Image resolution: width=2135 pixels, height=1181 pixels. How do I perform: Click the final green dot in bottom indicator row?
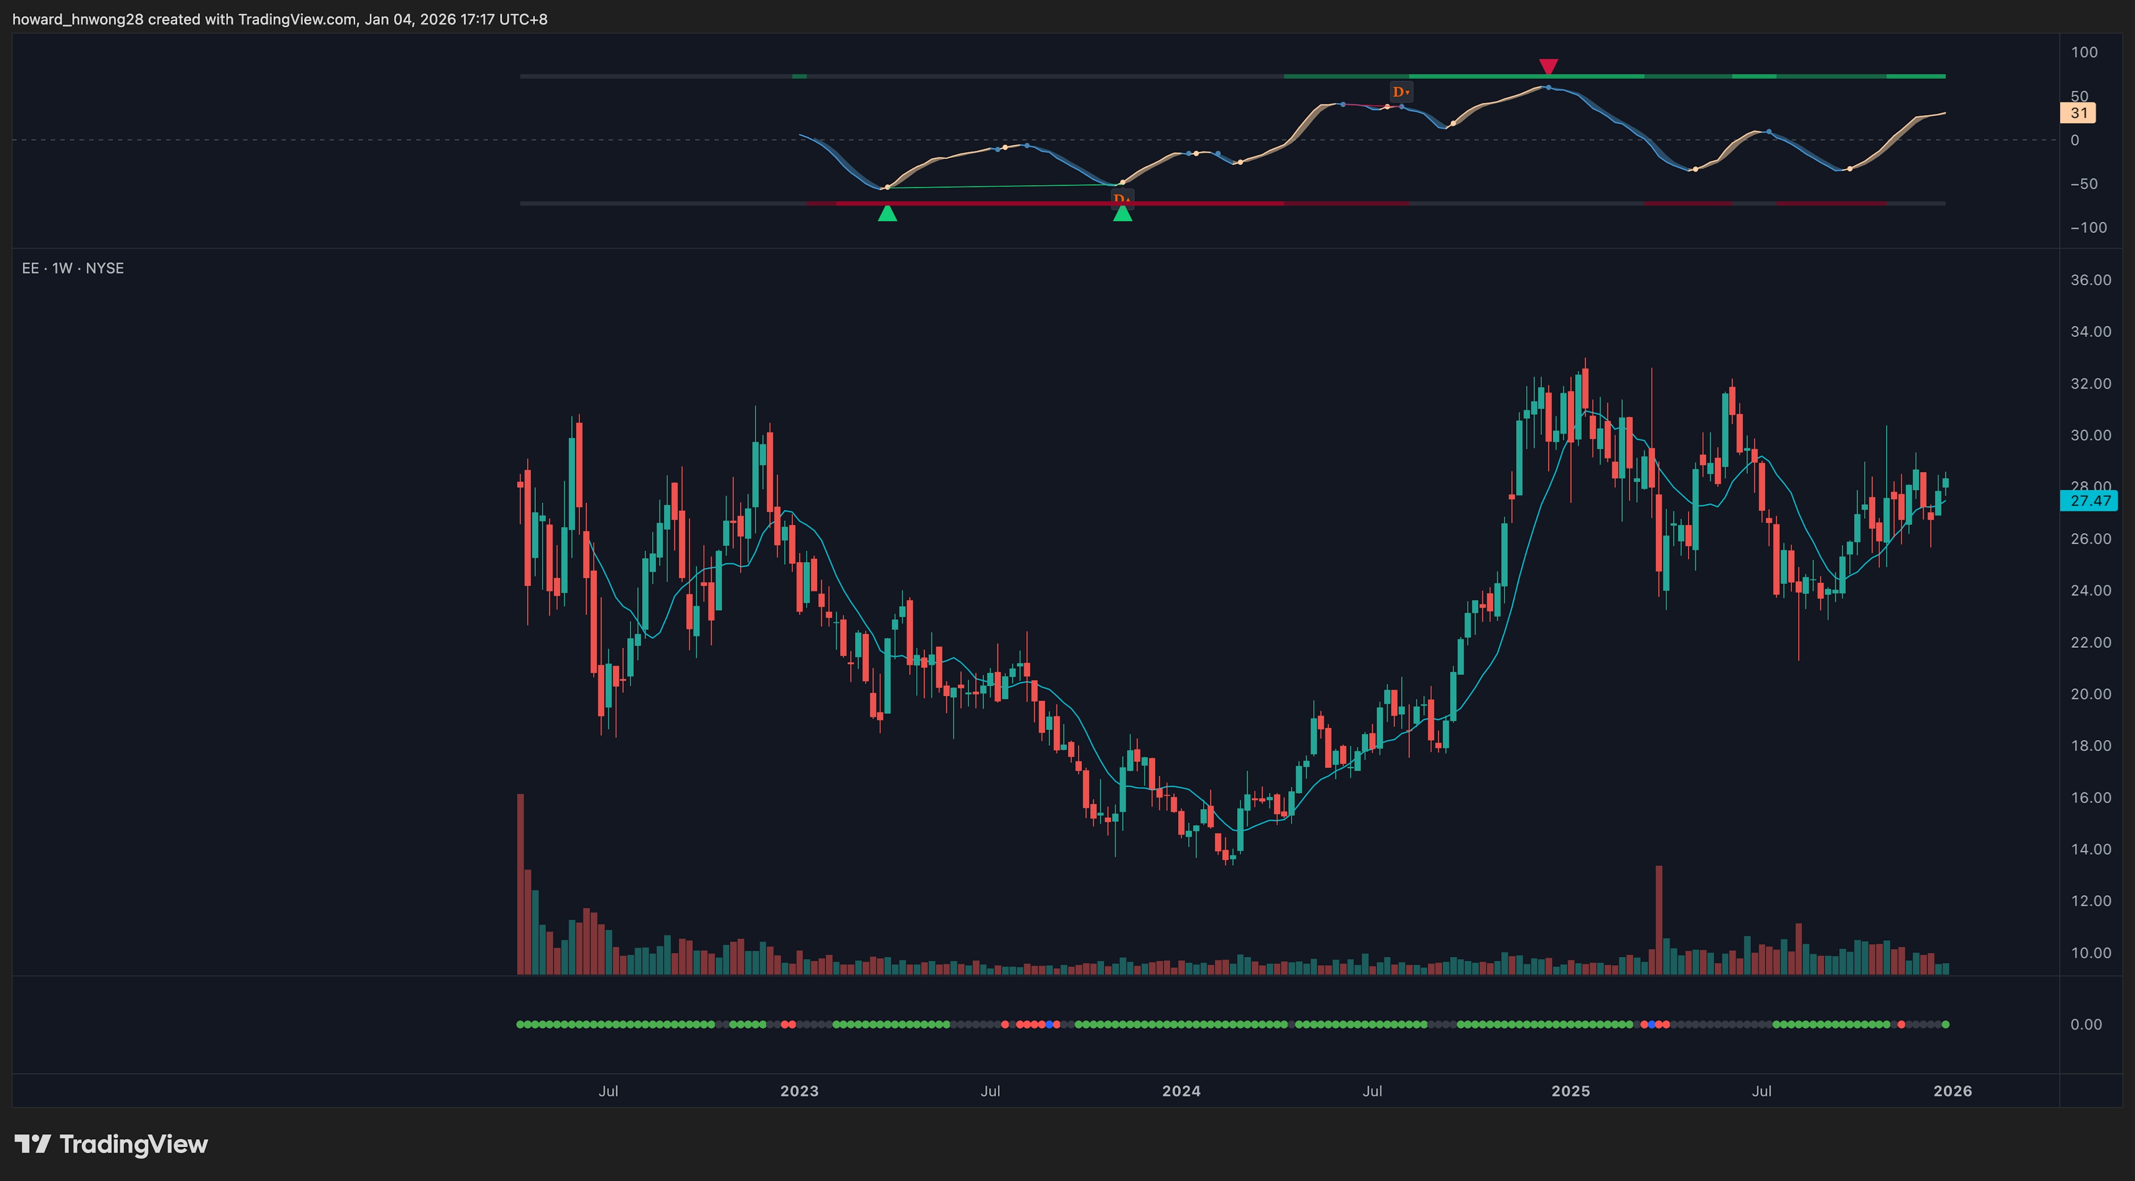point(1945,1024)
